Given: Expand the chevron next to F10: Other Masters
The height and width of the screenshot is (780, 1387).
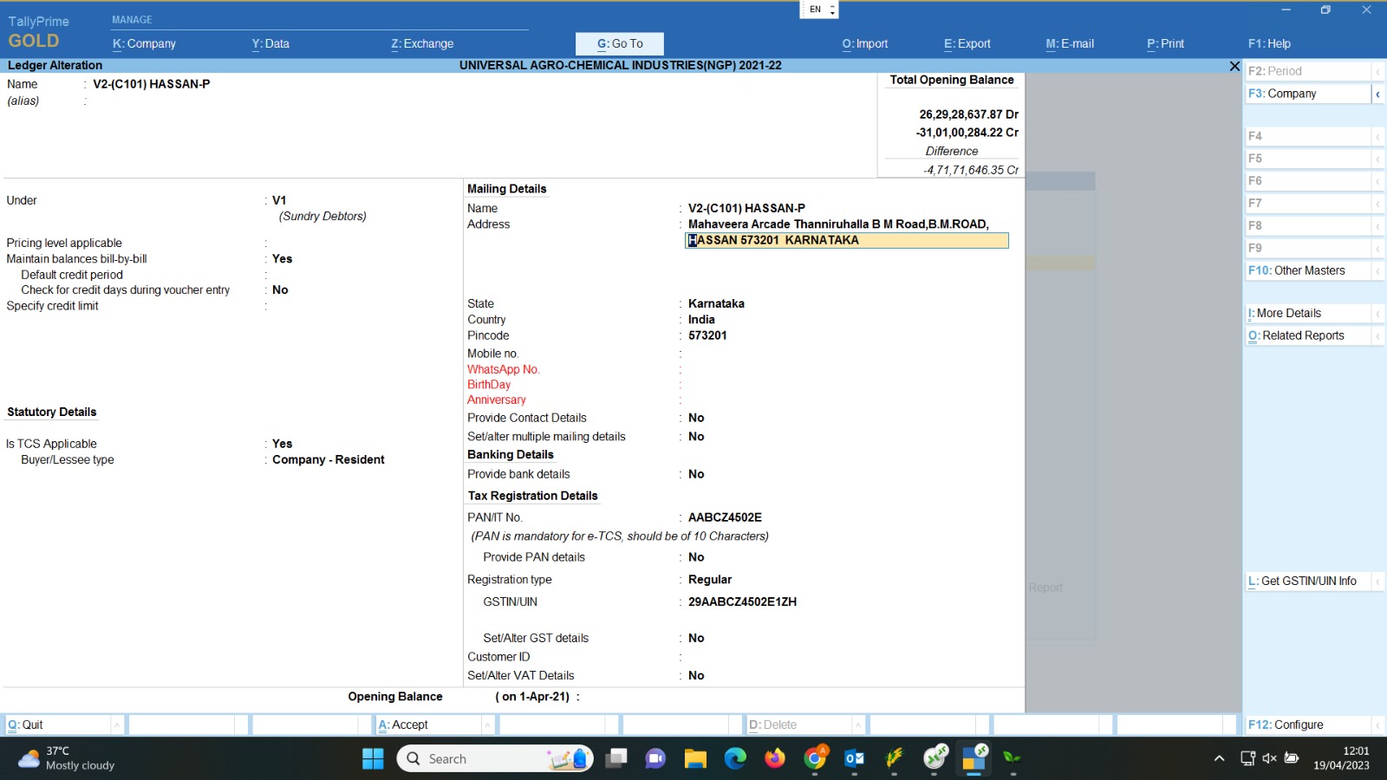Looking at the screenshot, I should click(x=1377, y=271).
